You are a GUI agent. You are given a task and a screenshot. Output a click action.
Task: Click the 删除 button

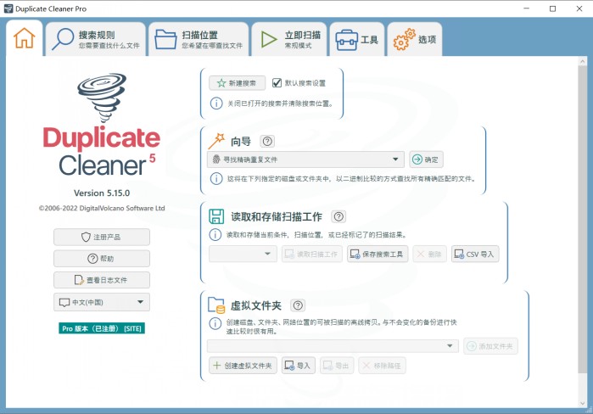429,254
